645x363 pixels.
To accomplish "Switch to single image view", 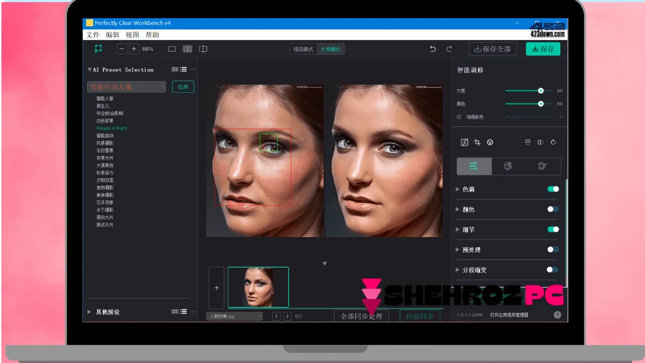I will tap(172, 49).
